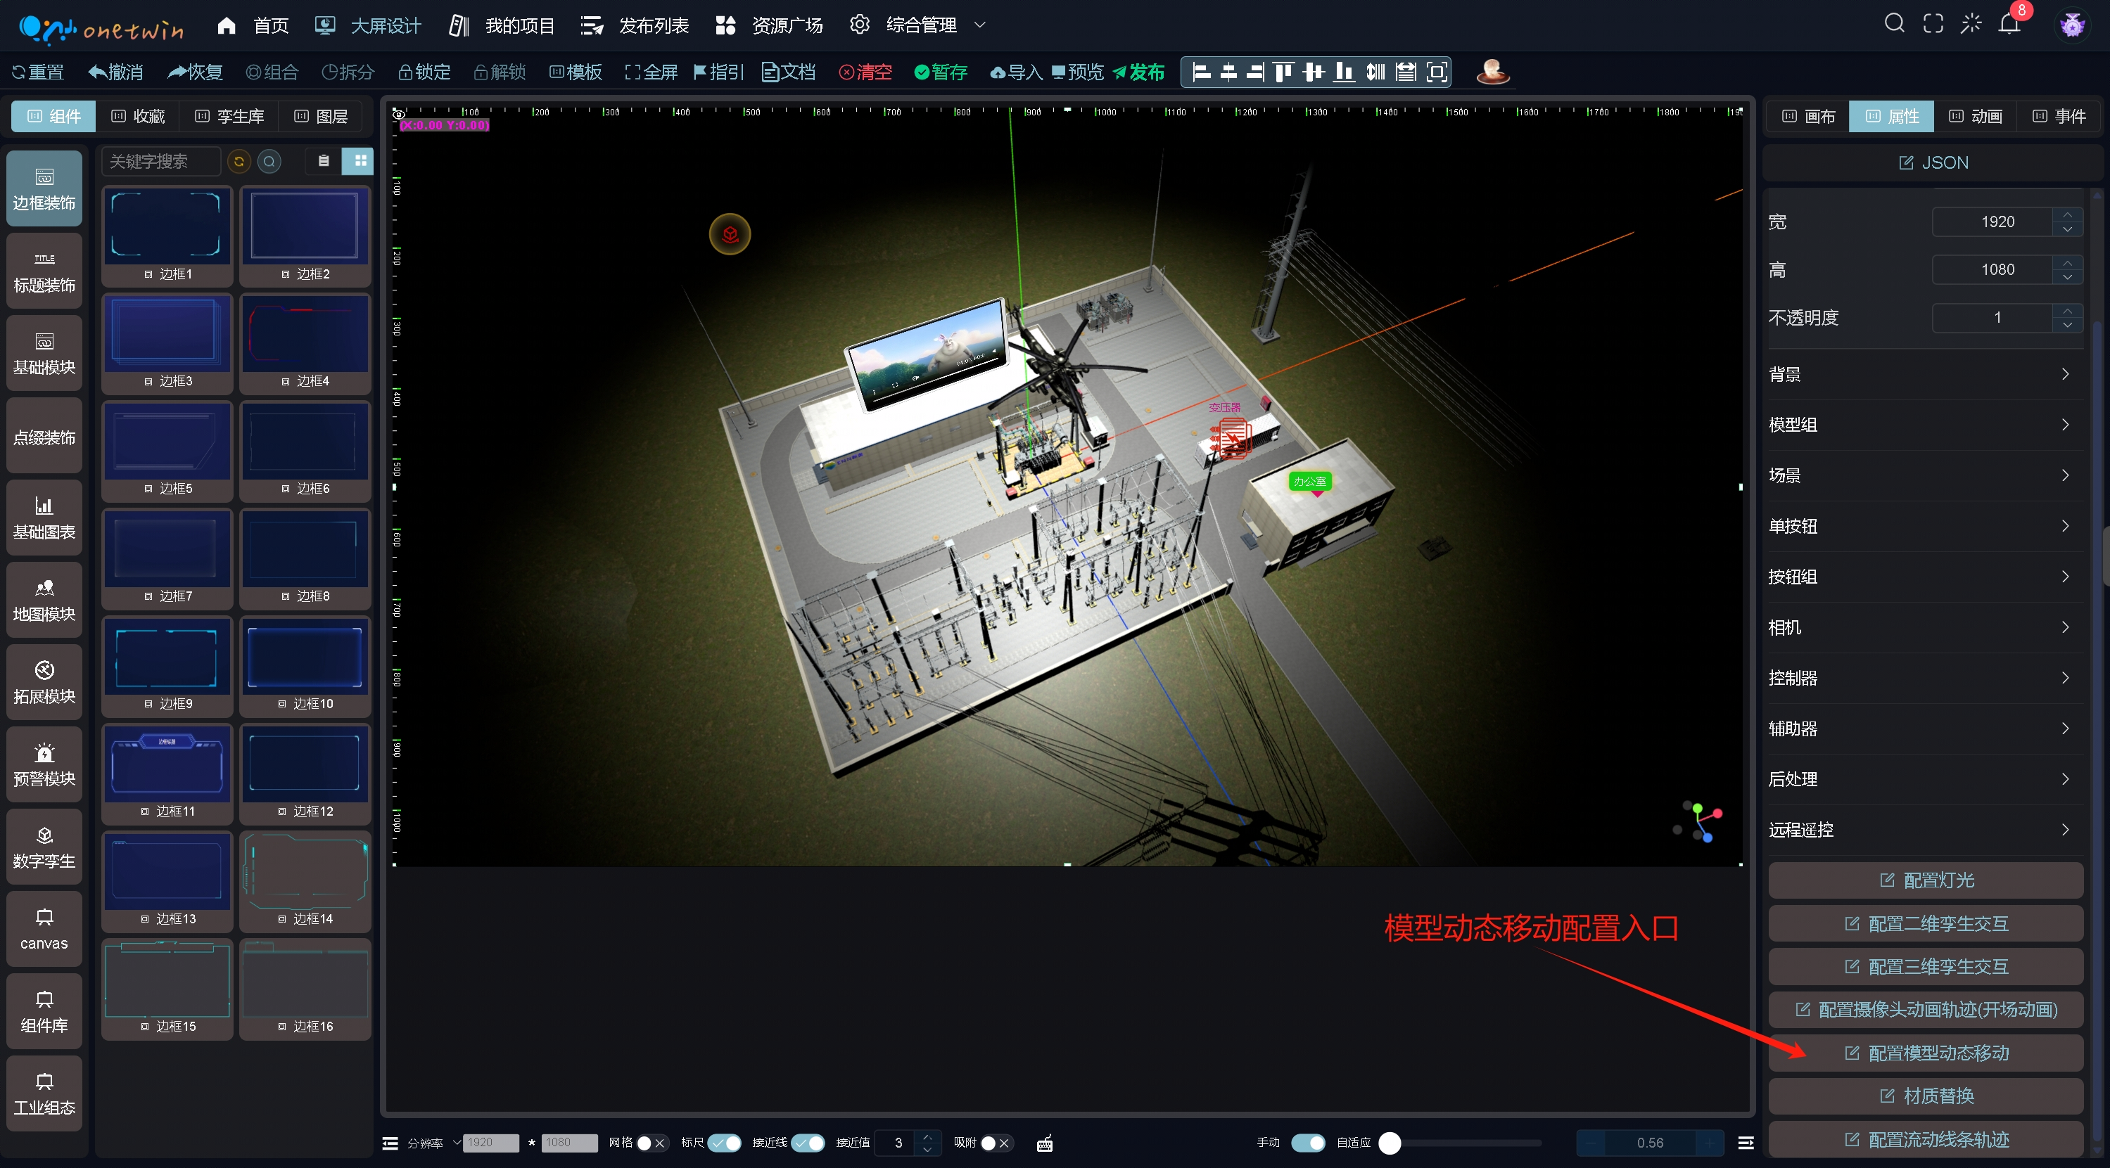This screenshot has height=1168, width=2110.
Task: Click the 自适应 zoom slider handle
Action: pyautogui.click(x=1389, y=1143)
